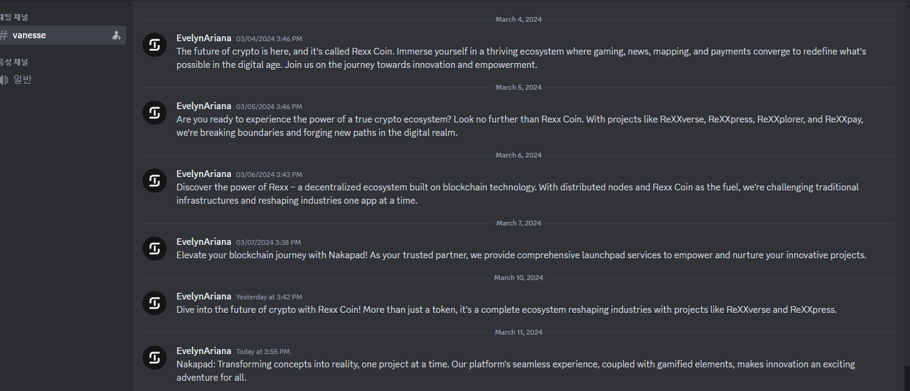Click the invite member icon beside vanesse
Viewport: 910px width, 391px height.
pos(116,36)
